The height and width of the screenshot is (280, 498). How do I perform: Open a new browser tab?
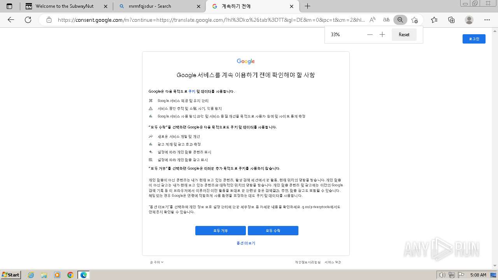[307, 6]
